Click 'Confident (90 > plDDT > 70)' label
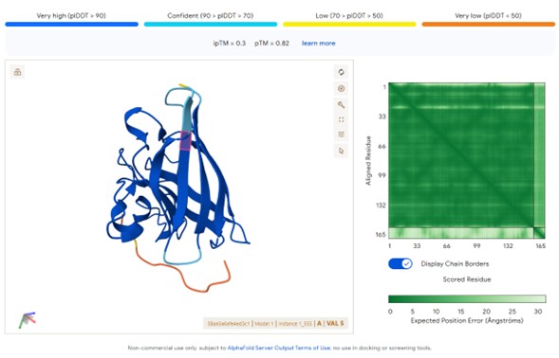Image resolution: width=559 pixels, height=358 pixels. click(211, 16)
